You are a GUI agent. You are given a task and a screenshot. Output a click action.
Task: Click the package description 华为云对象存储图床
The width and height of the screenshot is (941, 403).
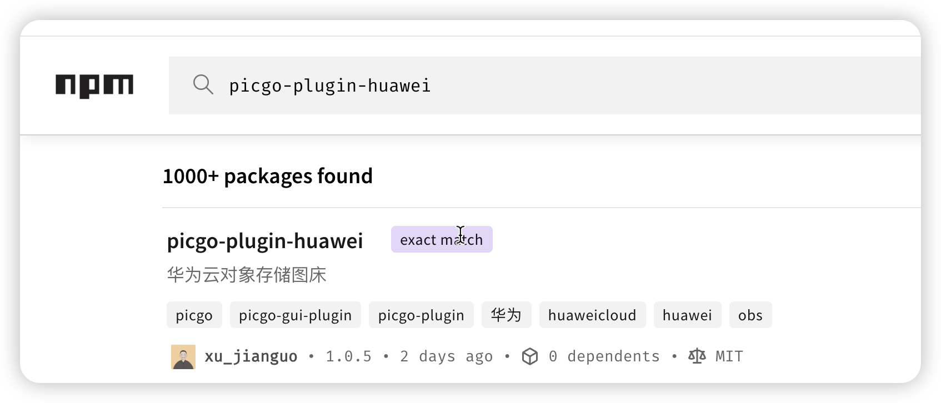click(247, 274)
